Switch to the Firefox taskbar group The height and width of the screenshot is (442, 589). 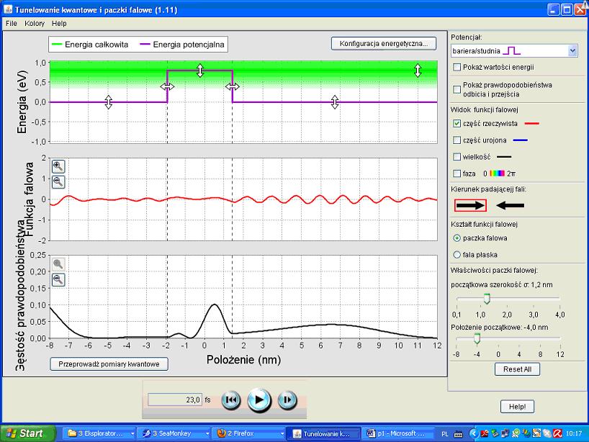tap(249, 433)
